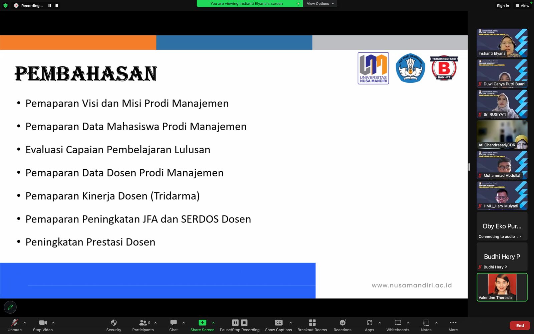Click the red End button
Screen dimensions: 534x334
tap(520, 326)
